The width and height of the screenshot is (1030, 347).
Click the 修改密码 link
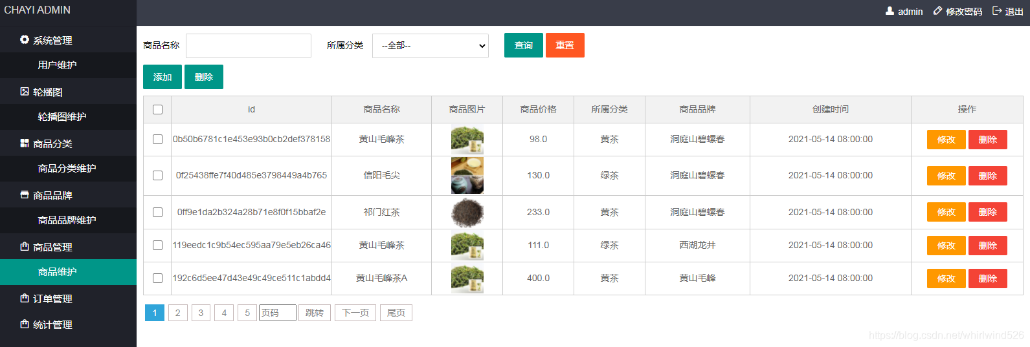pyautogui.click(x=964, y=12)
